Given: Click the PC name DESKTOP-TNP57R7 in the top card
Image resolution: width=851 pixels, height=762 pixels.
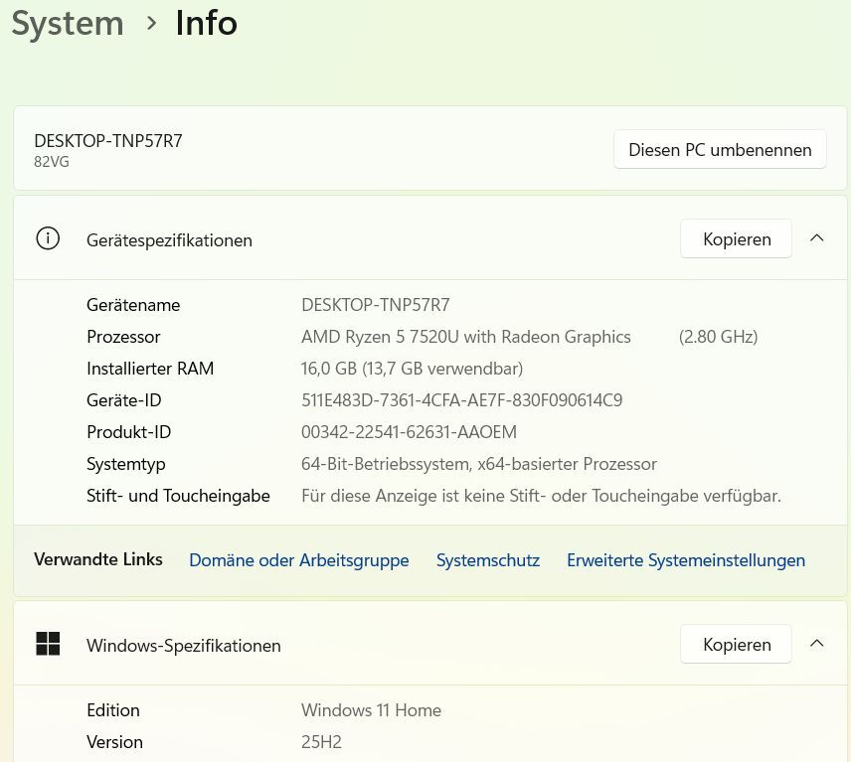Looking at the screenshot, I should 108,141.
